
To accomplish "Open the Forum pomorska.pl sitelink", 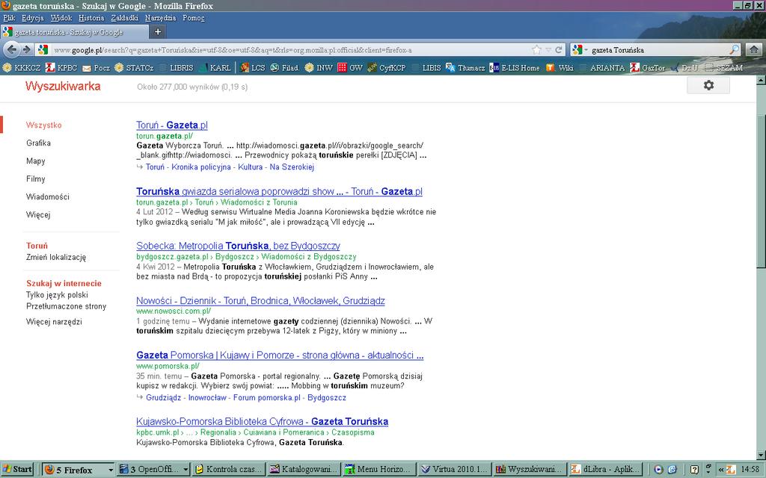I will [x=267, y=397].
